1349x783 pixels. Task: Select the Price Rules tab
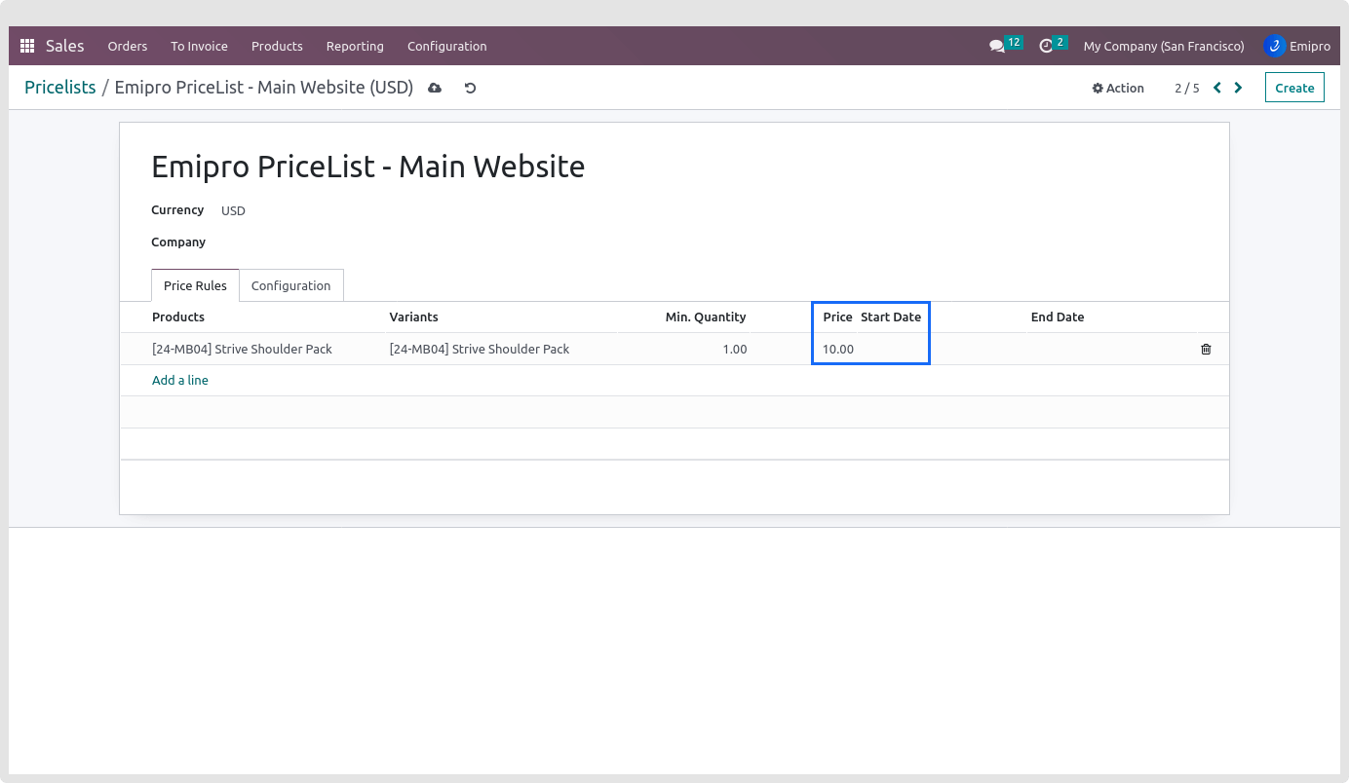(195, 285)
